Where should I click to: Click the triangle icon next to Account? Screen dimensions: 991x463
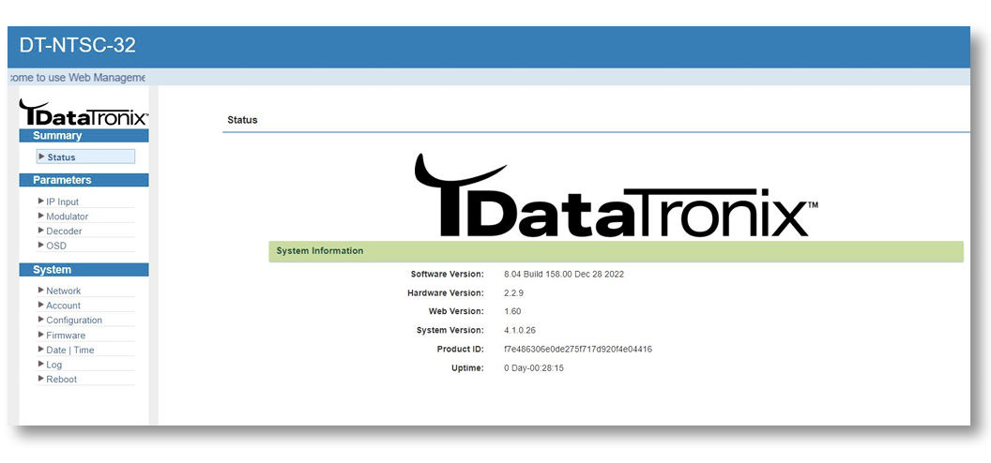click(x=41, y=305)
